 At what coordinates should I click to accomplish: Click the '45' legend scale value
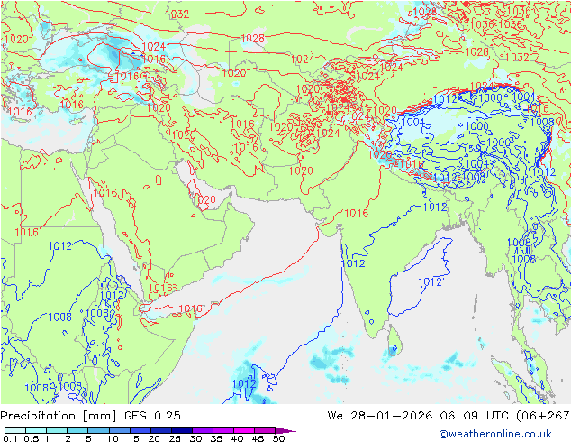click(x=258, y=438)
